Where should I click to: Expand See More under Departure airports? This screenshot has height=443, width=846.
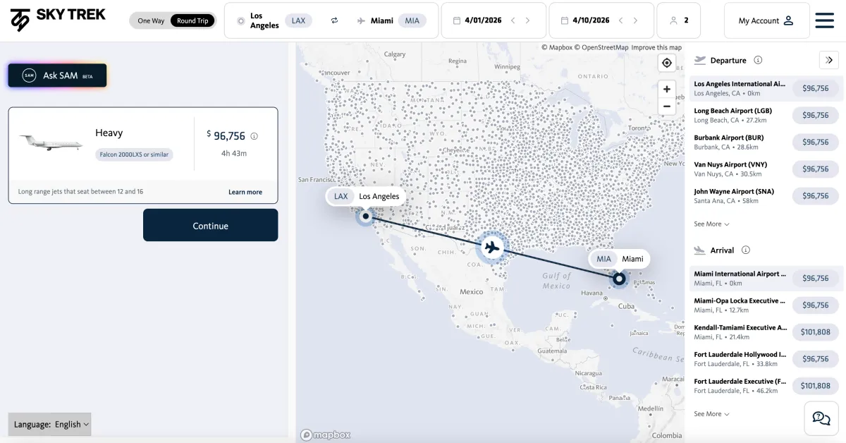(x=711, y=224)
